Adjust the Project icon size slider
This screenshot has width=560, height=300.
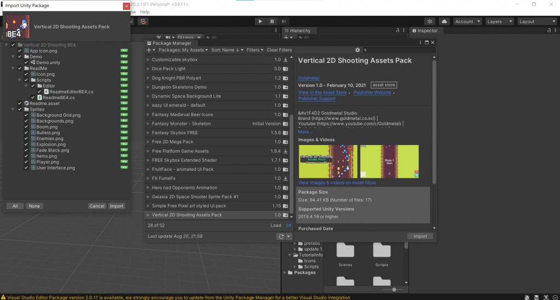(394, 290)
